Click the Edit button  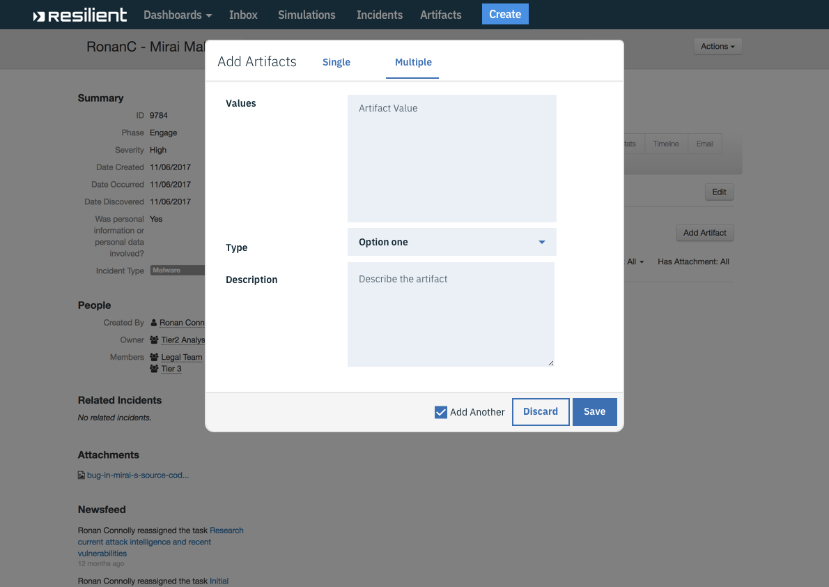pyautogui.click(x=719, y=192)
